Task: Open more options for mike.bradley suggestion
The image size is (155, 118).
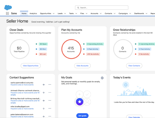Action: 50,108
